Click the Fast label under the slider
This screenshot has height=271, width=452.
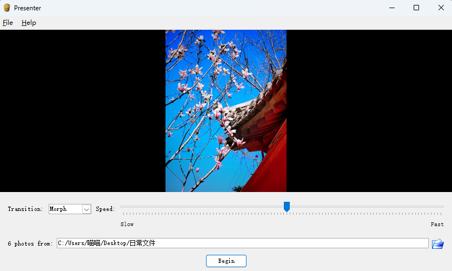(437, 224)
